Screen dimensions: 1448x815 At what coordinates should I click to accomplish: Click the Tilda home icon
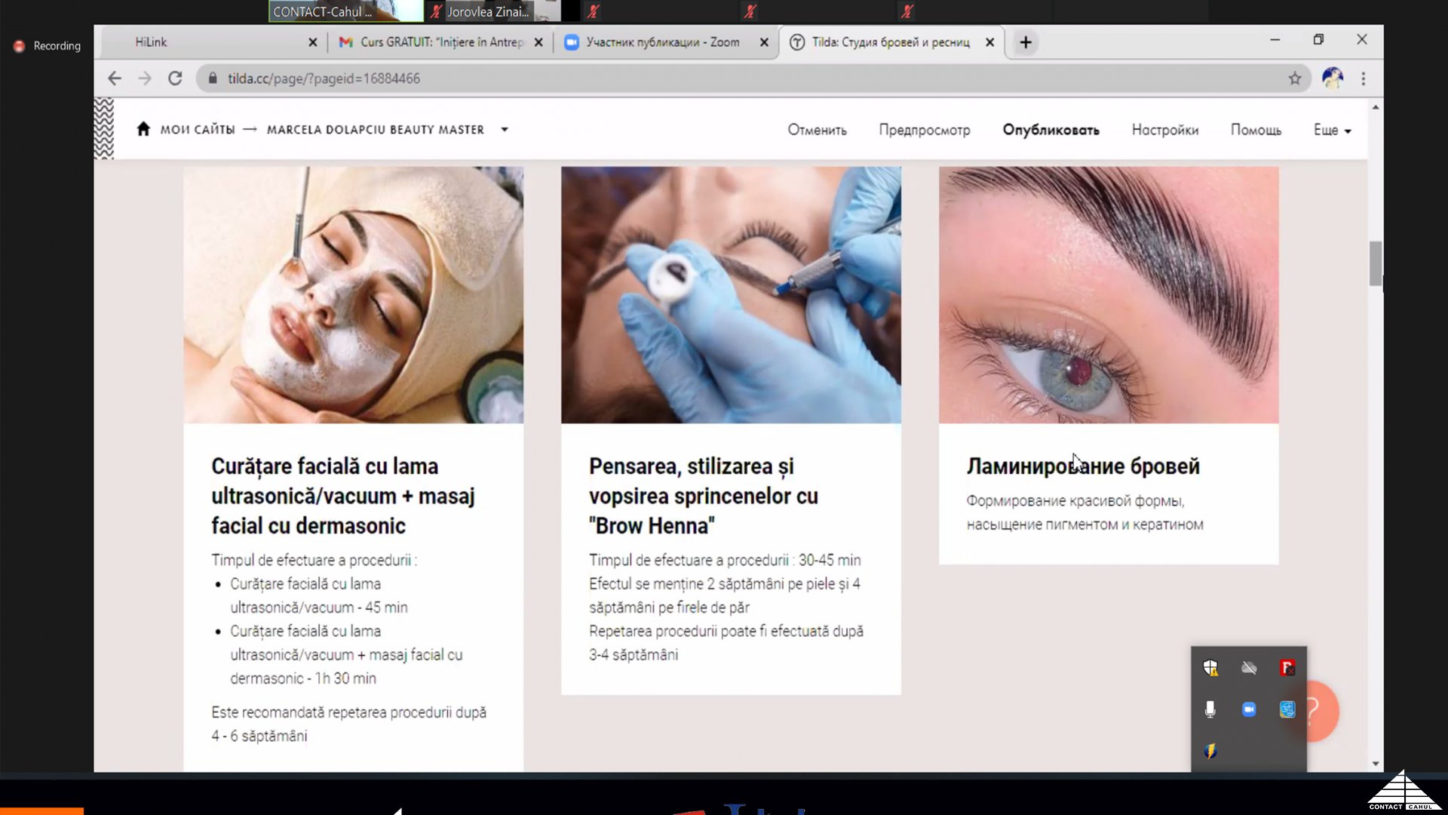pyautogui.click(x=143, y=129)
